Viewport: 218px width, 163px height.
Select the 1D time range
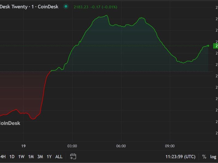coord(12,157)
